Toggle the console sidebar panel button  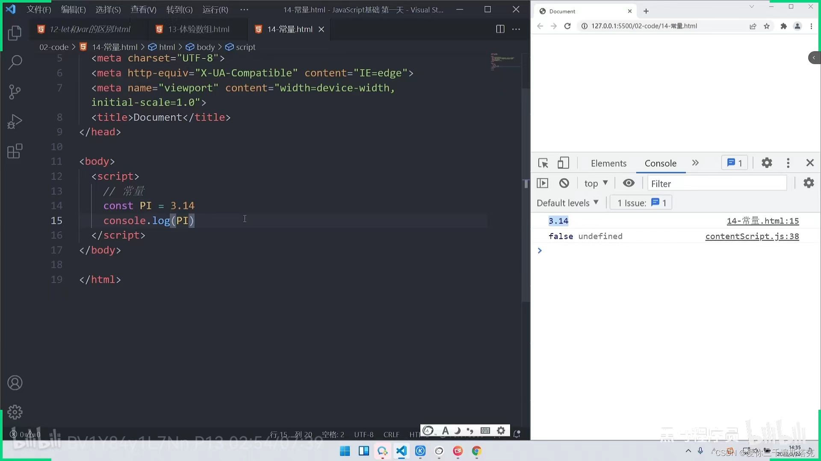[x=542, y=183]
